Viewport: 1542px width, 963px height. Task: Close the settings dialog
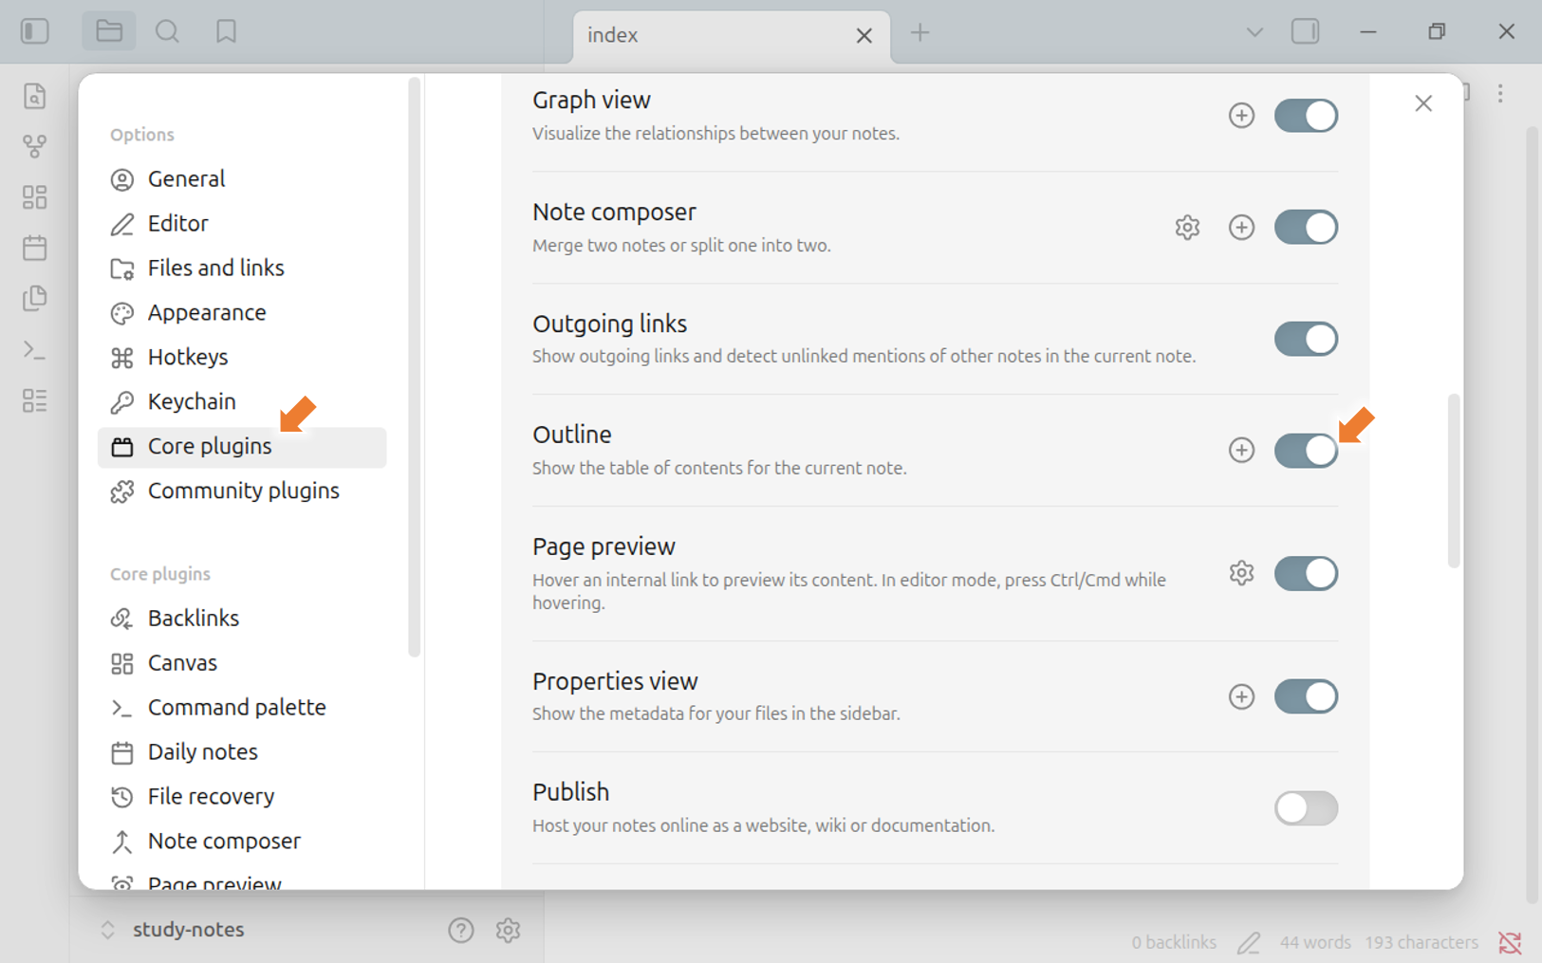[x=1423, y=103]
